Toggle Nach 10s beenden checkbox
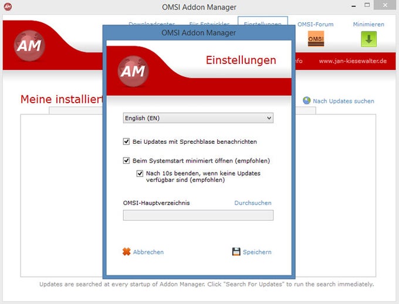 140,173
